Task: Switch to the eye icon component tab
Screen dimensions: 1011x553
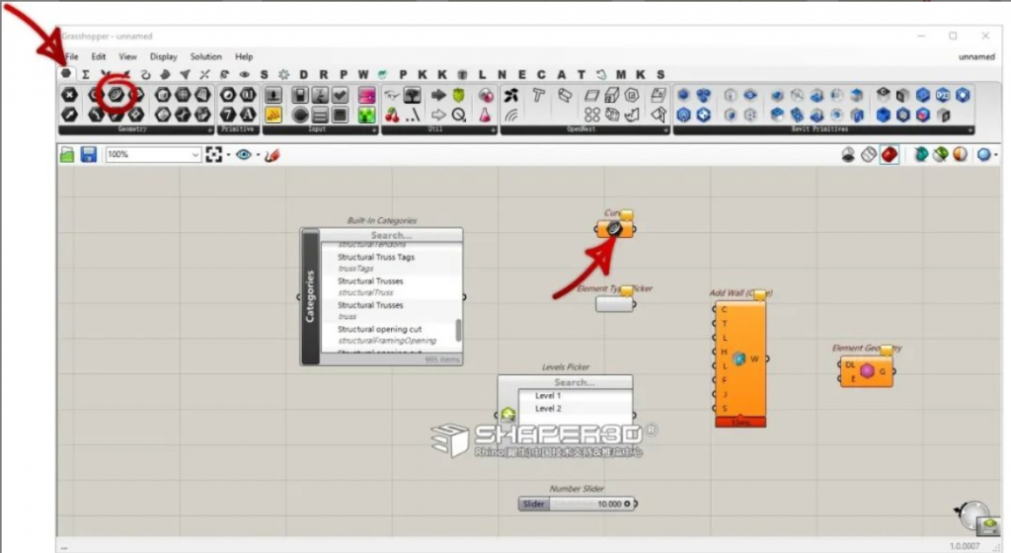Action: tap(245, 75)
